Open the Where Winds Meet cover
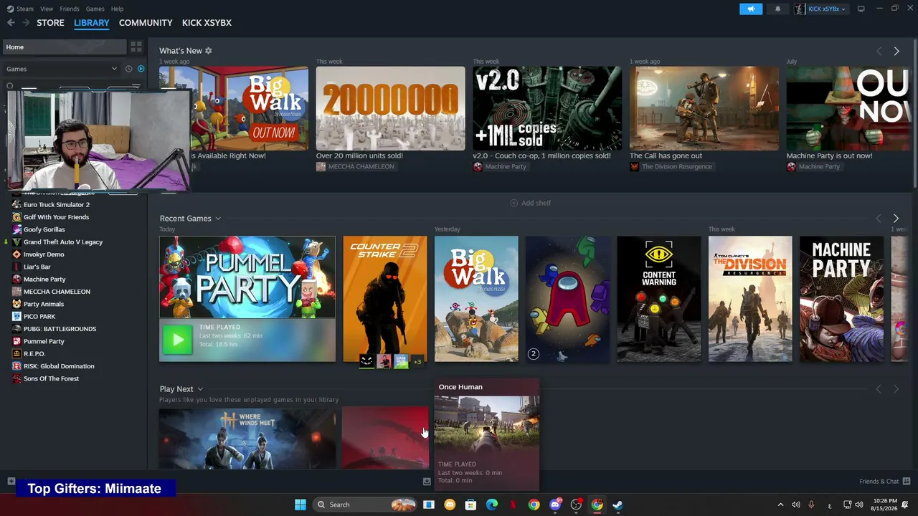This screenshot has height=516, width=918. click(247, 438)
